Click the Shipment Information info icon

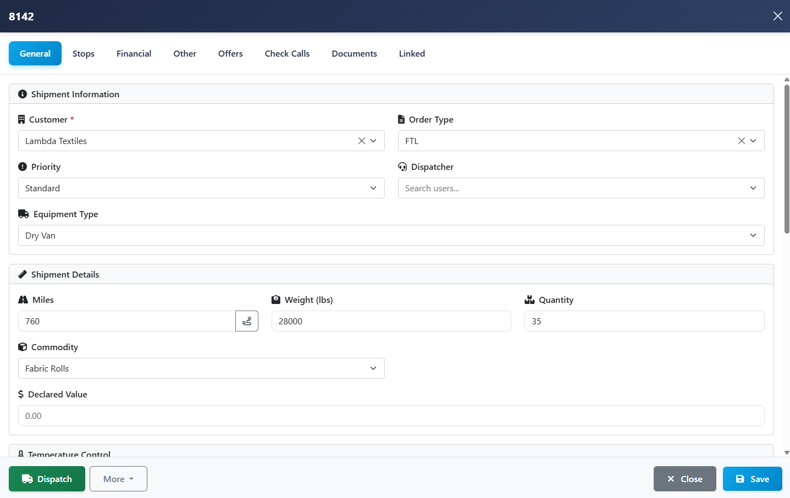pos(23,94)
